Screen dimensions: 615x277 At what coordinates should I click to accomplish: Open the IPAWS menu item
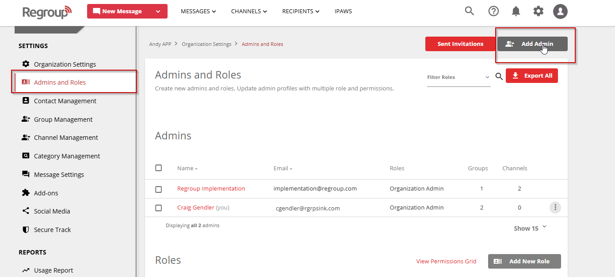(344, 11)
